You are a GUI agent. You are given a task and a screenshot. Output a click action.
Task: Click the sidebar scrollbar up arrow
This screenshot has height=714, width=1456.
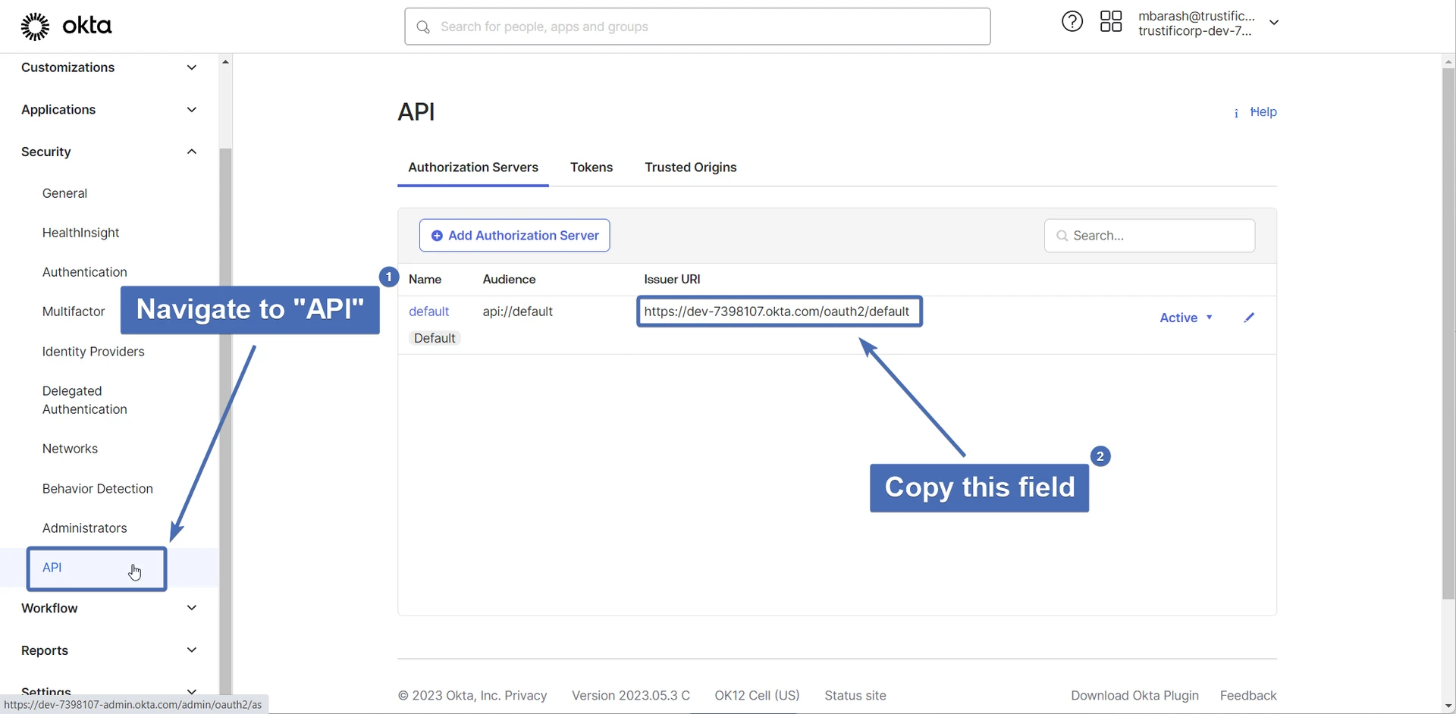click(x=225, y=61)
